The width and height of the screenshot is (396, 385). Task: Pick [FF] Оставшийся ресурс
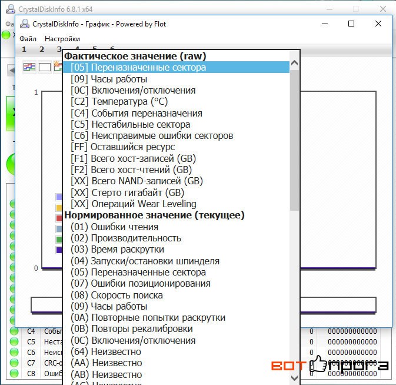[176, 147]
